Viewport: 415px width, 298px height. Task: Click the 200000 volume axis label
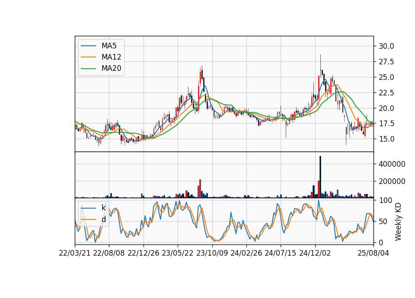coord(392,181)
